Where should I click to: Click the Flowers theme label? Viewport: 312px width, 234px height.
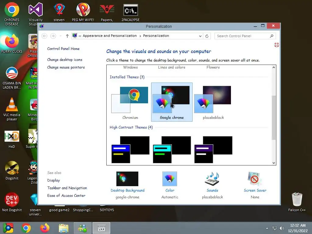click(213, 67)
